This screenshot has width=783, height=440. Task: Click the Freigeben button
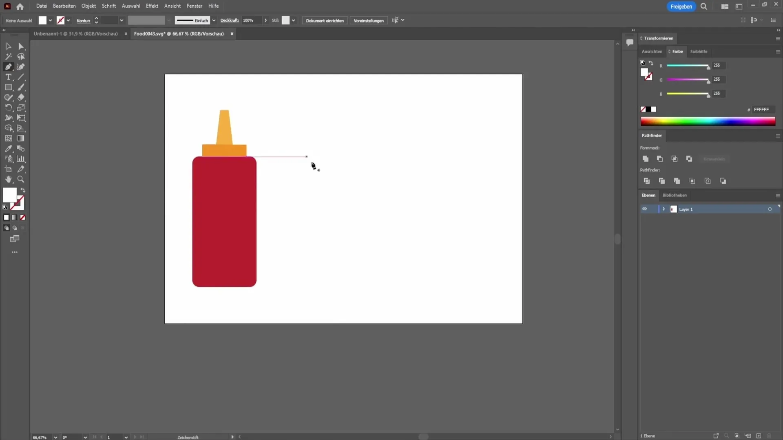(681, 7)
